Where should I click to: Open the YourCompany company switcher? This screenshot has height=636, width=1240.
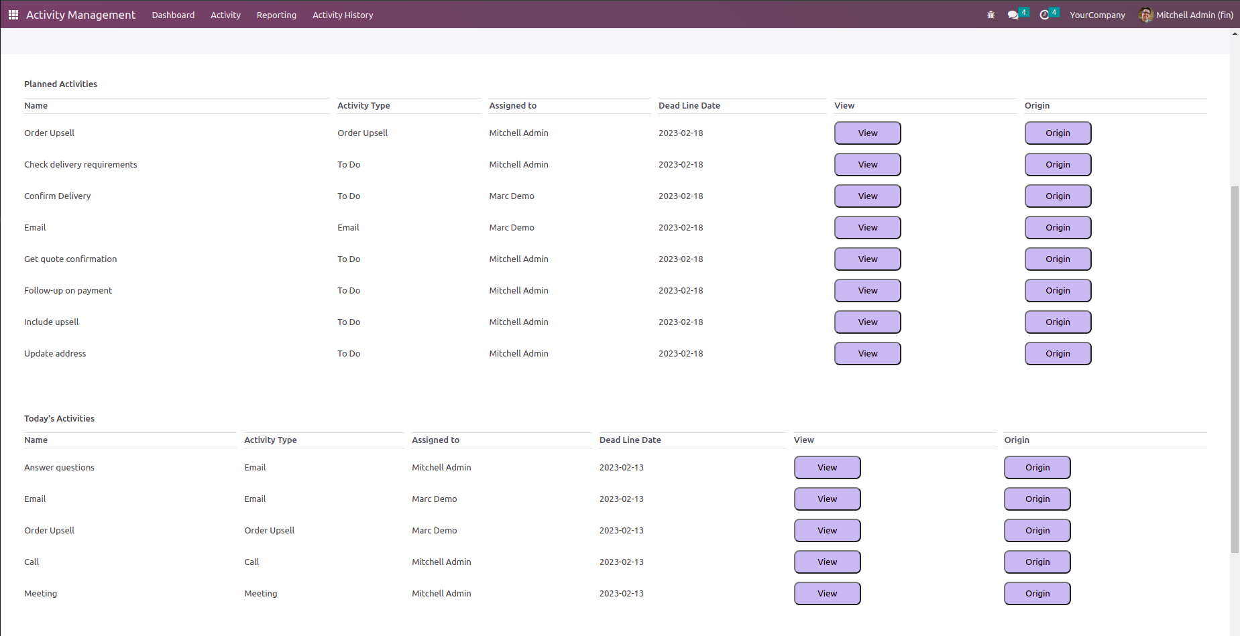tap(1097, 15)
